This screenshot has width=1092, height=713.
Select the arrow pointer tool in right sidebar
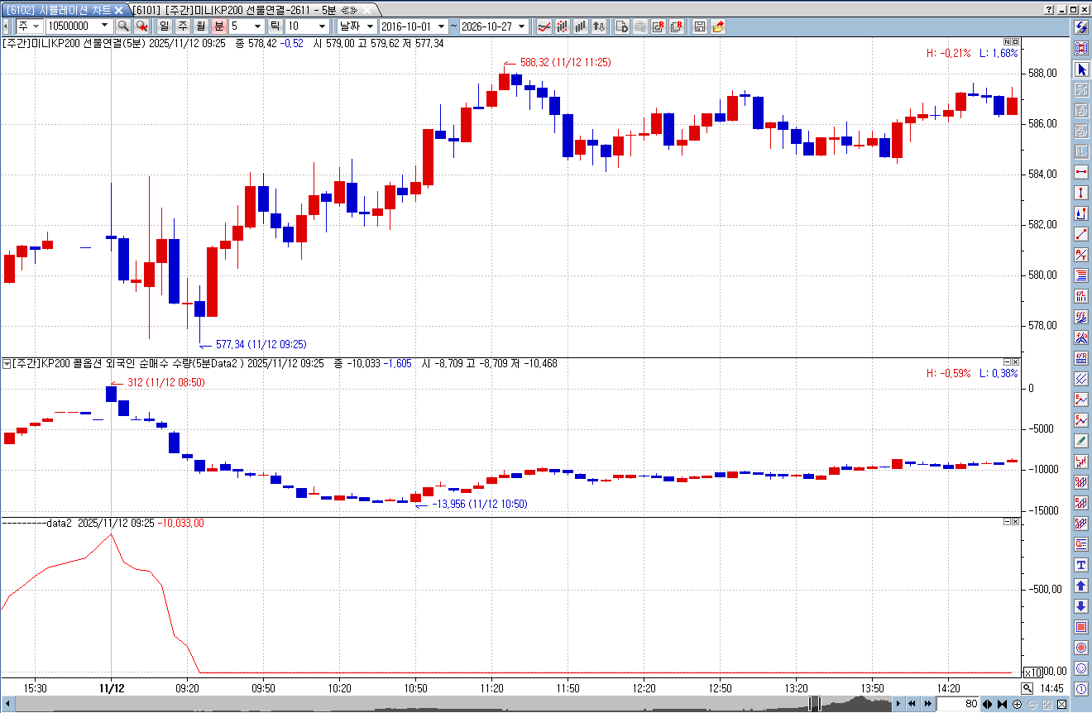tap(1081, 69)
